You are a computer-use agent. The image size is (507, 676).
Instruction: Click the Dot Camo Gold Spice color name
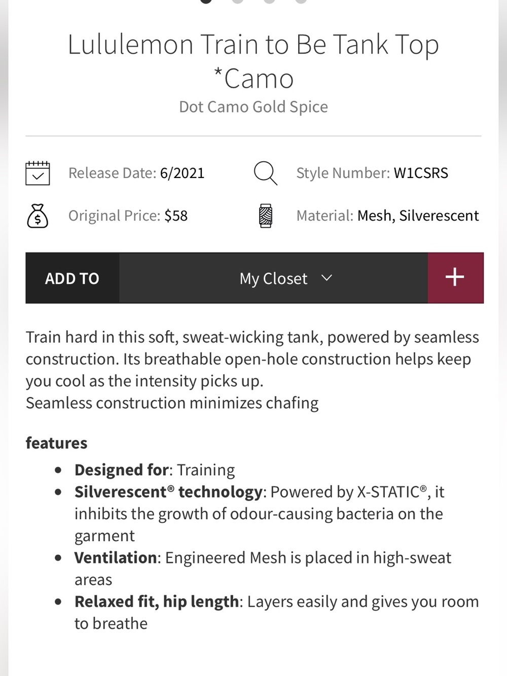(253, 107)
